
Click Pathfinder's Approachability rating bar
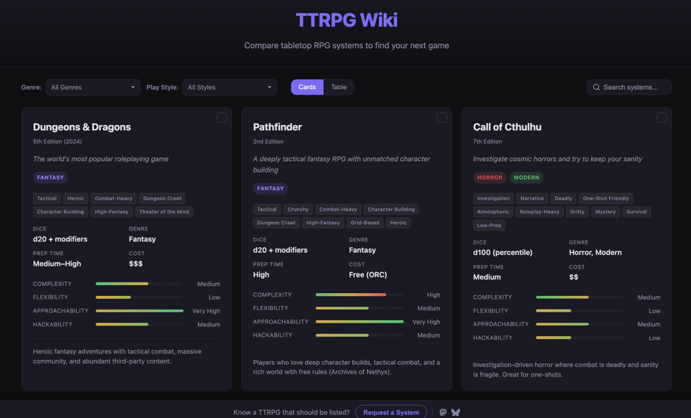360,322
